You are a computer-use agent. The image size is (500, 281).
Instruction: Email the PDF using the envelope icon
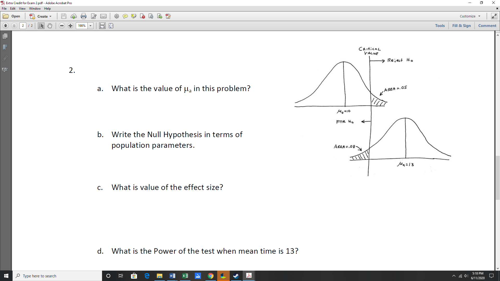[x=104, y=16]
